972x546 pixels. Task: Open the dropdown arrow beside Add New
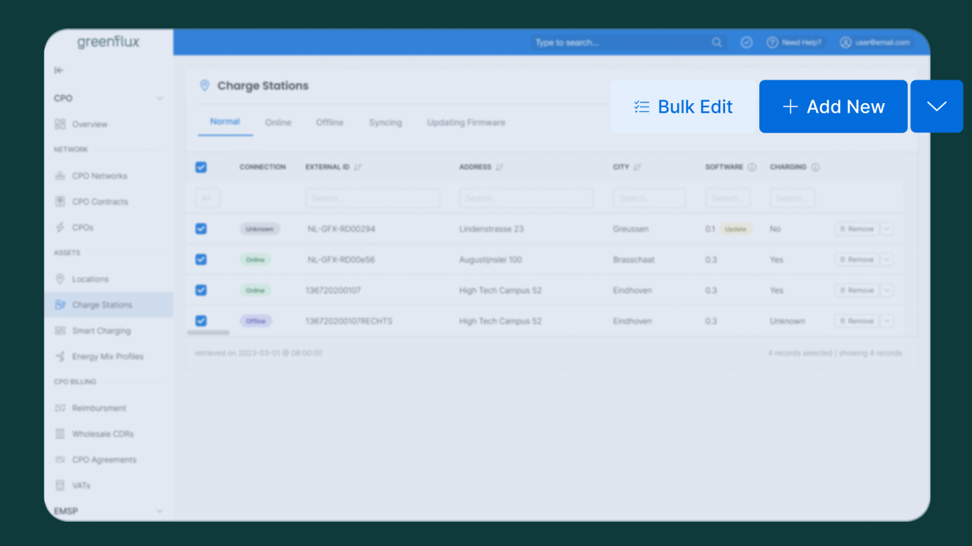pyautogui.click(x=936, y=107)
